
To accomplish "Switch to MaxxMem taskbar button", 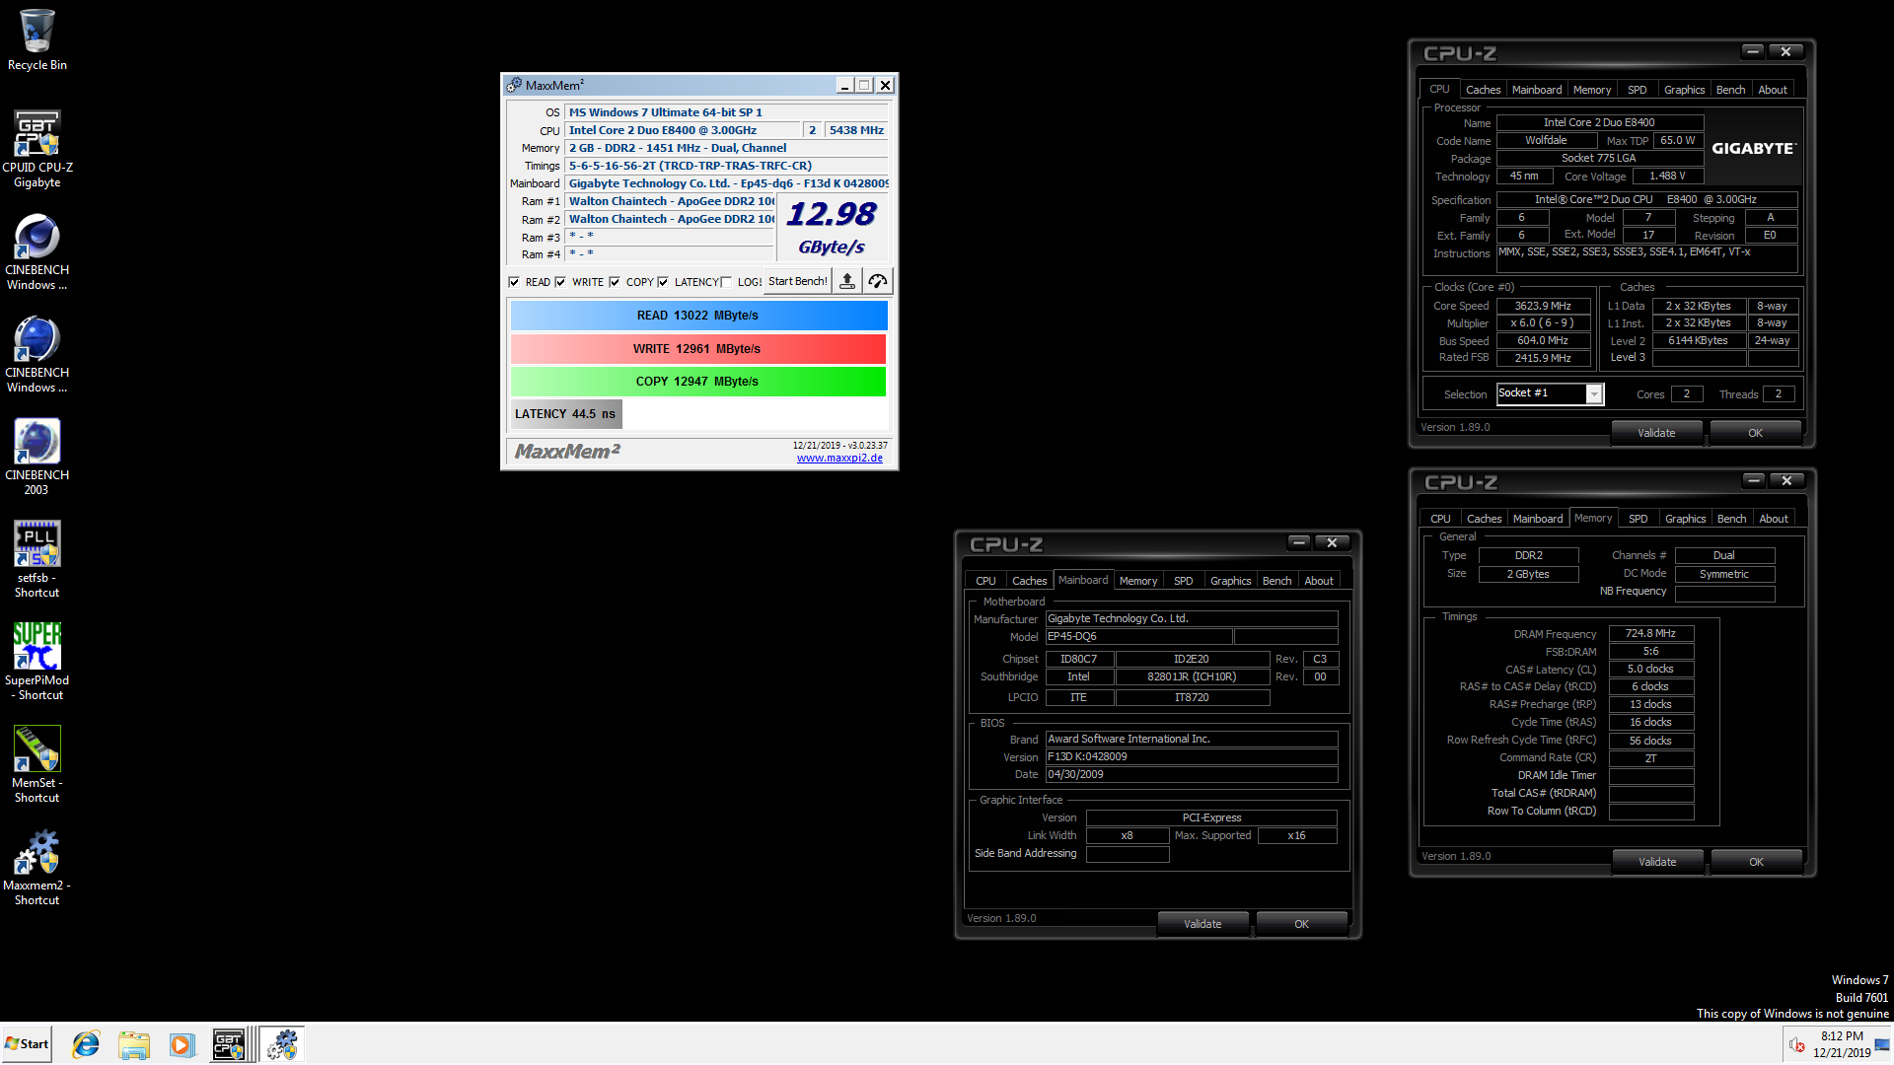I will tap(282, 1044).
